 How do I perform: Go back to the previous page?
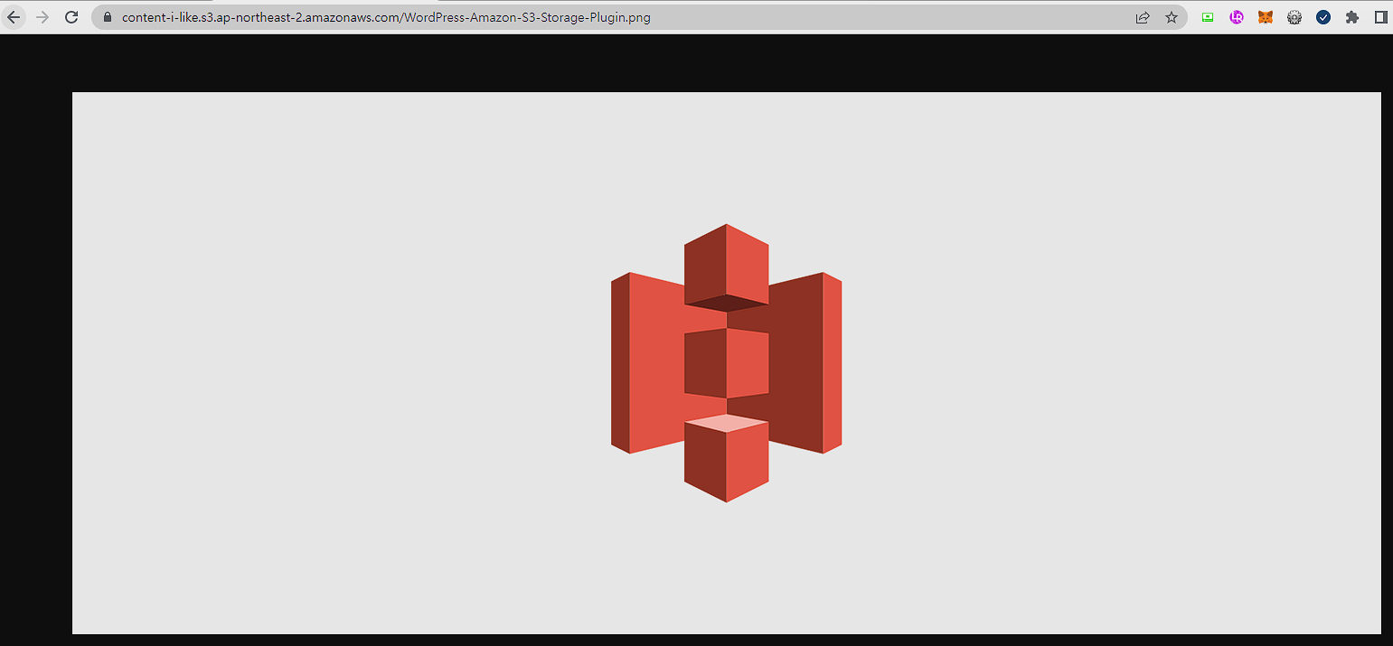click(14, 17)
